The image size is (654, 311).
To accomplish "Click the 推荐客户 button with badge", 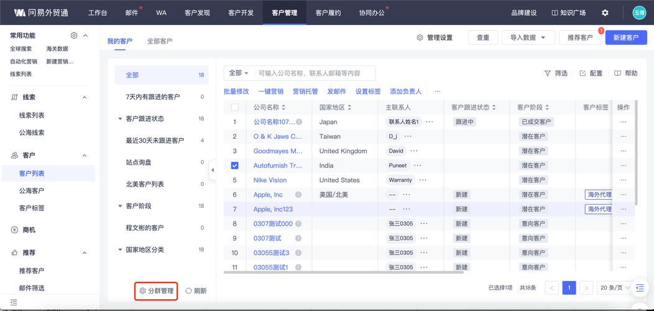I will click(580, 37).
